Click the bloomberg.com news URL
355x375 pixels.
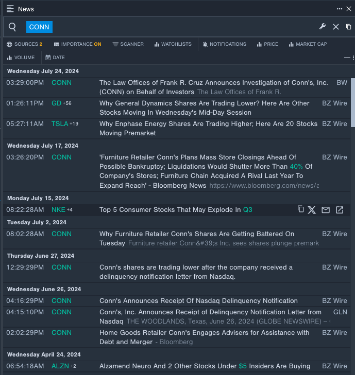pos(264,186)
